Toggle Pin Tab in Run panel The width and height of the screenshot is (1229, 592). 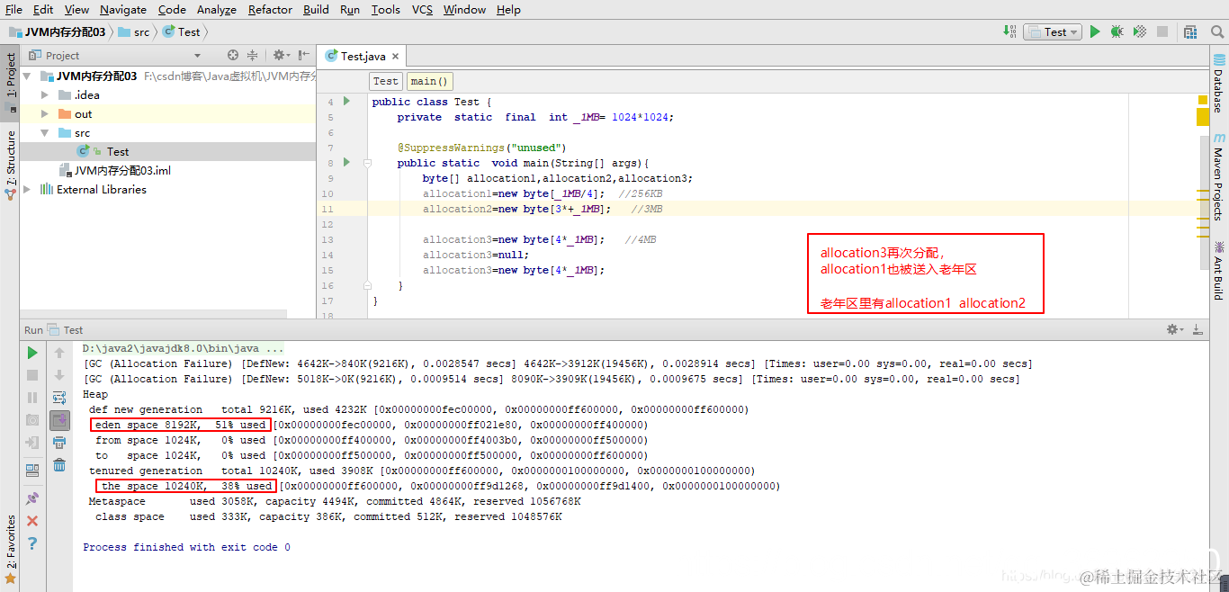click(x=32, y=498)
